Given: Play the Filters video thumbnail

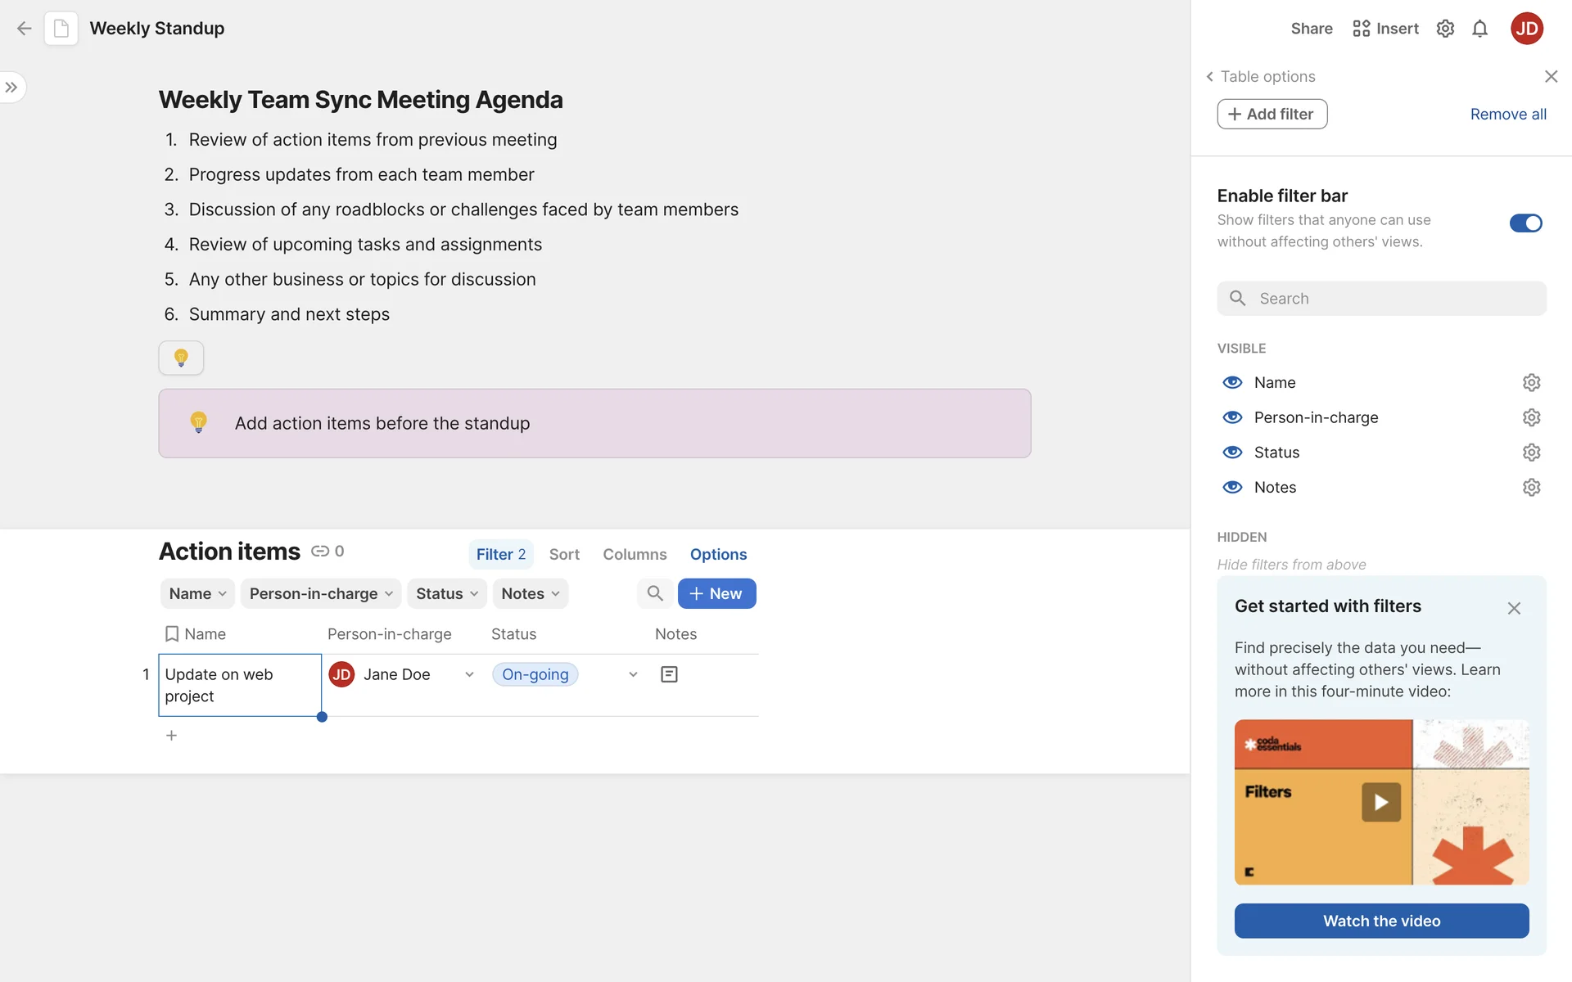Looking at the screenshot, I should (x=1381, y=802).
